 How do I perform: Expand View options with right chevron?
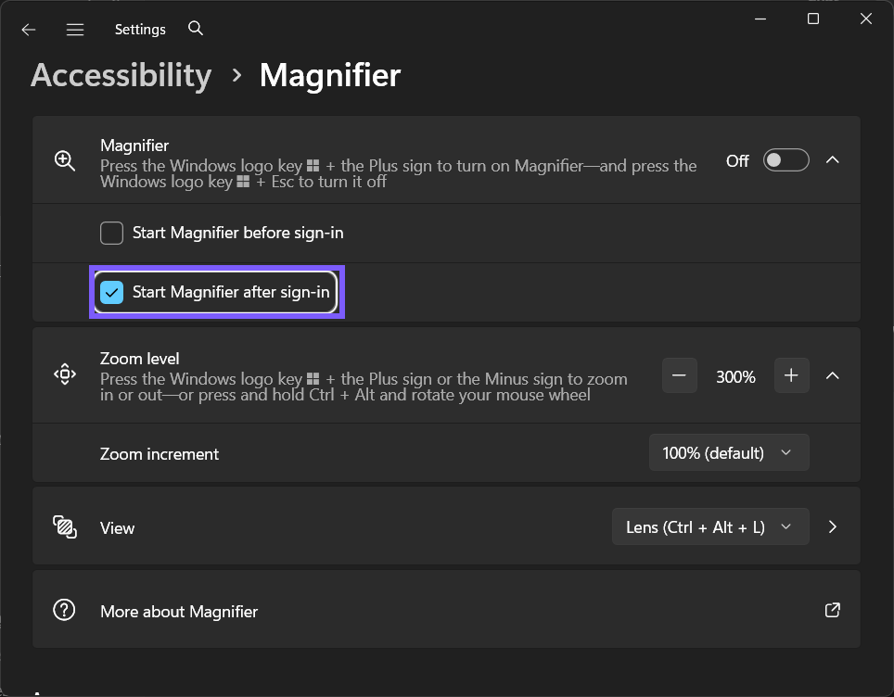tap(833, 526)
